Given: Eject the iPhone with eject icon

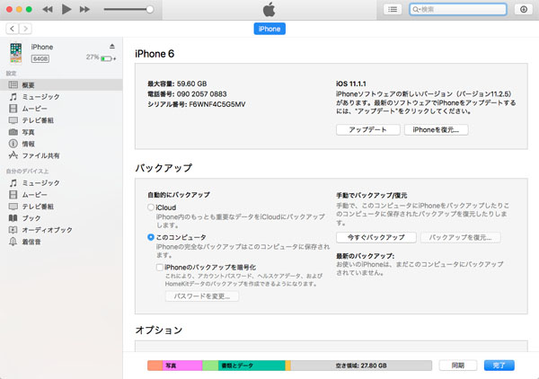Looking at the screenshot, I should [x=112, y=46].
